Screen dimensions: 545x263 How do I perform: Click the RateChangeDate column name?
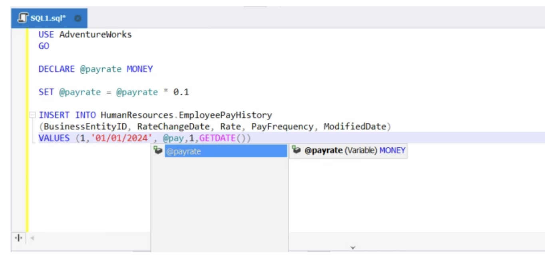point(173,127)
